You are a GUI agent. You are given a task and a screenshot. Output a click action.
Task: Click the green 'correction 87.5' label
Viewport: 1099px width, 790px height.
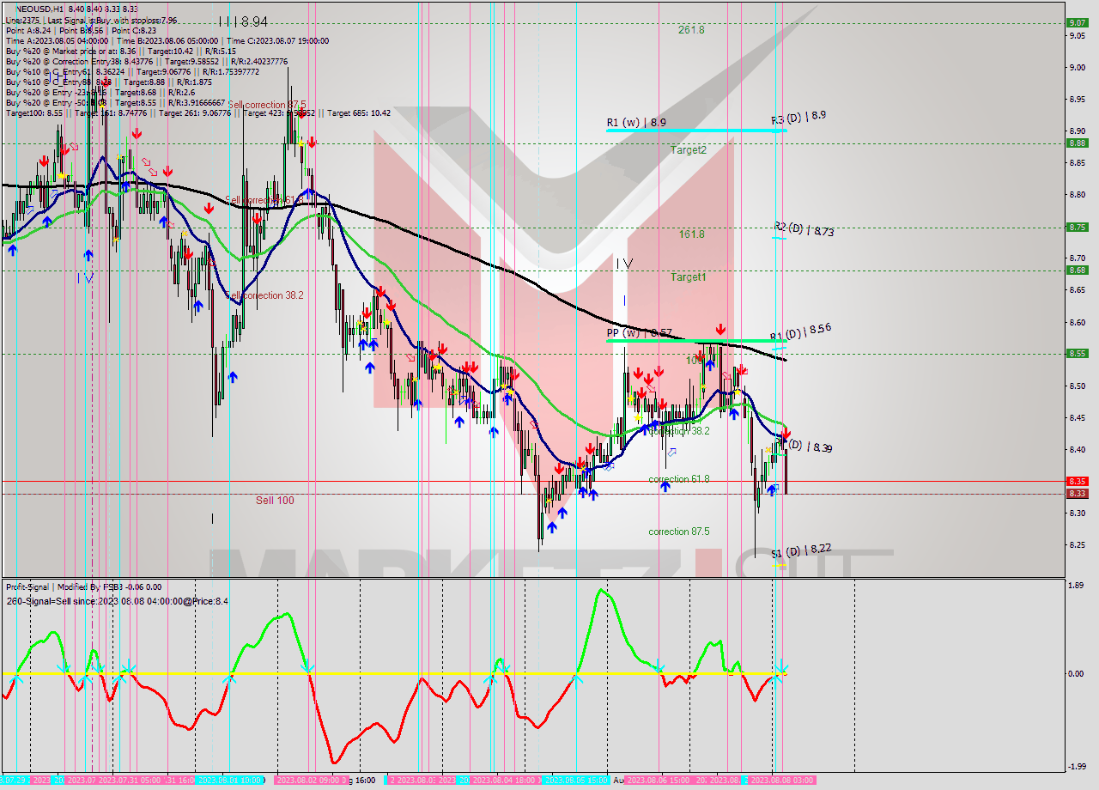point(679,532)
